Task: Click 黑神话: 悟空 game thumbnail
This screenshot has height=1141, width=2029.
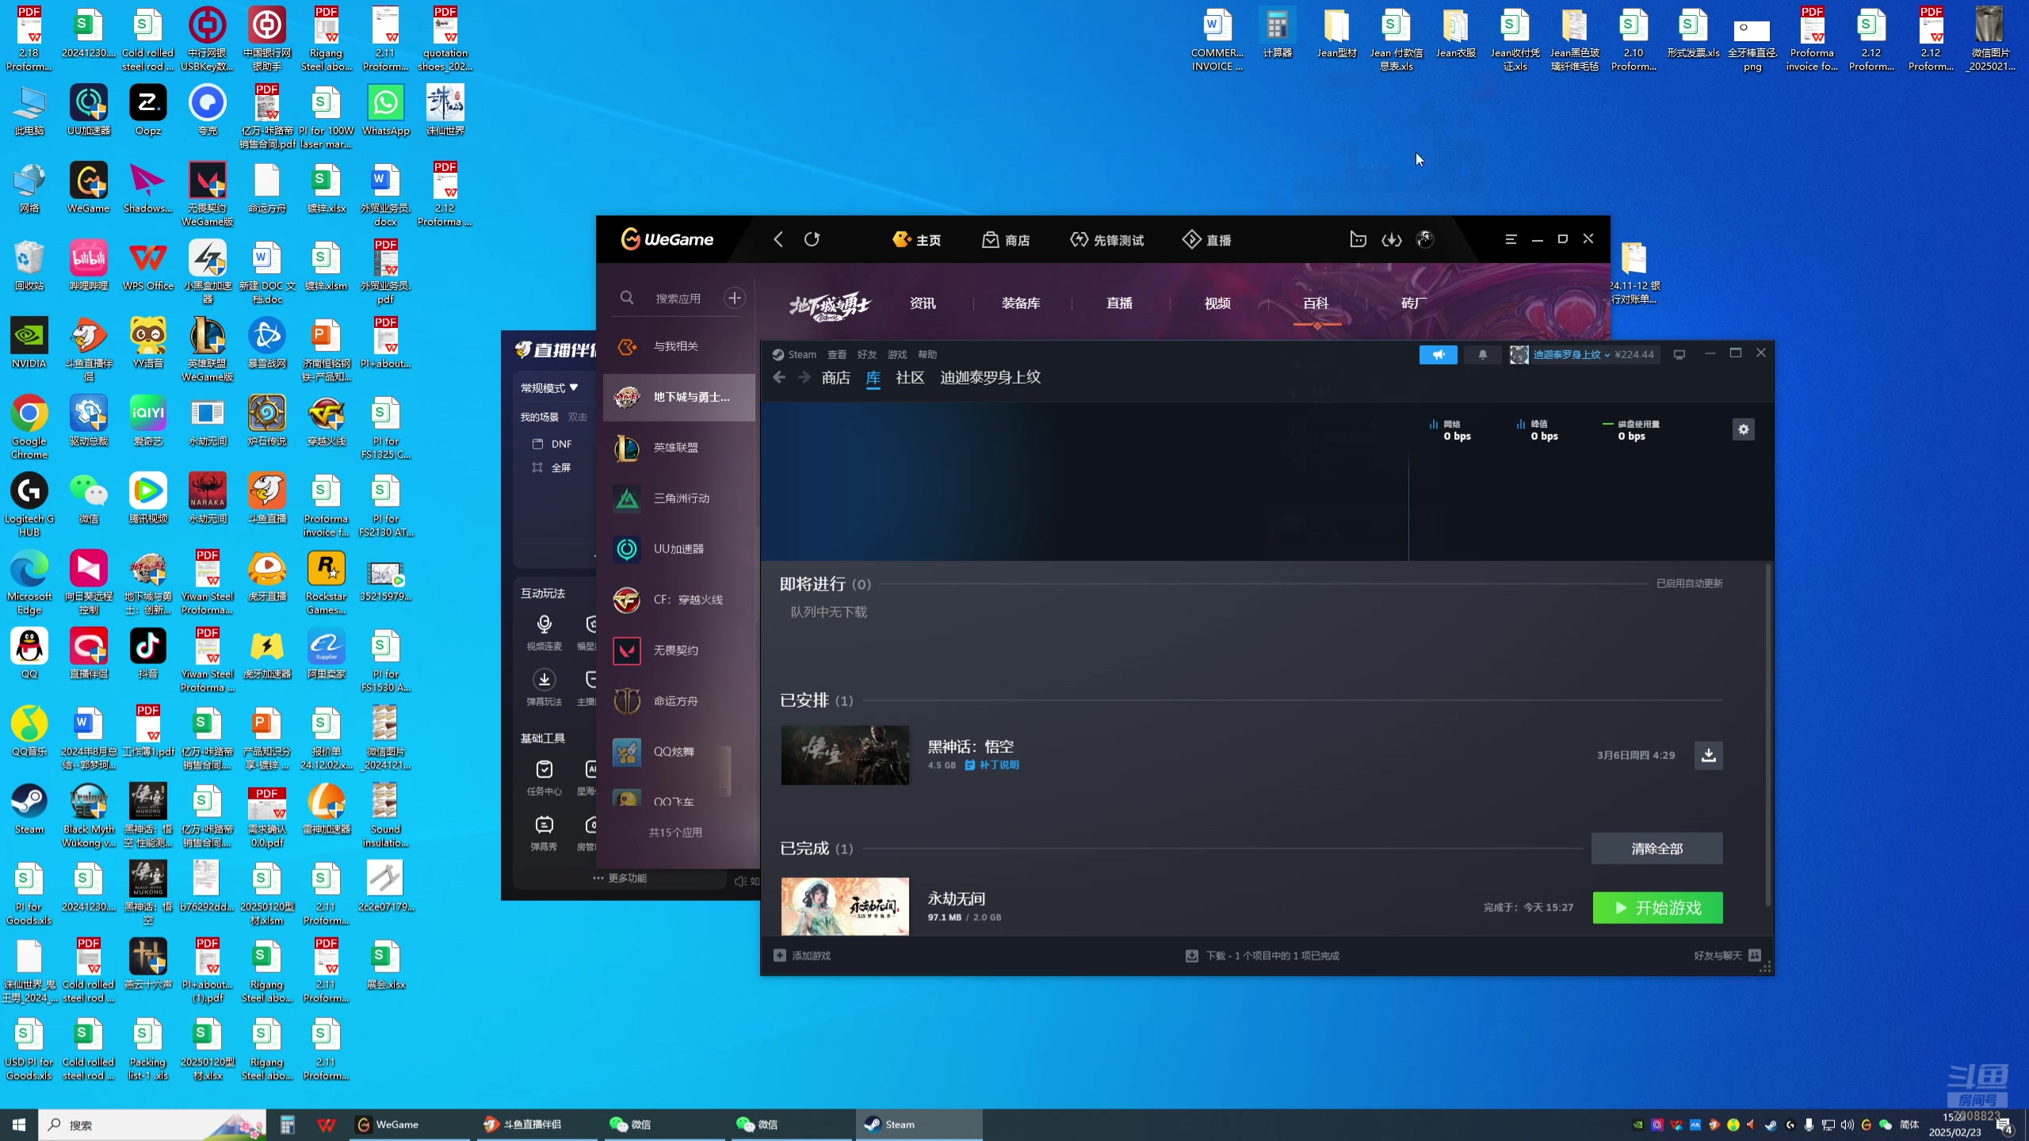Action: click(x=845, y=755)
